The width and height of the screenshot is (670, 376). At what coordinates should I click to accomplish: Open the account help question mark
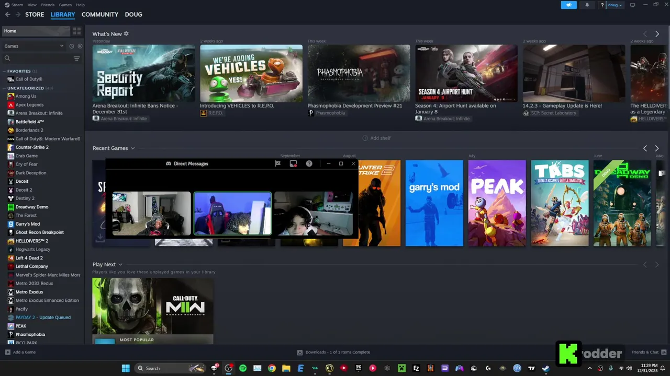click(x=602, y=5)
